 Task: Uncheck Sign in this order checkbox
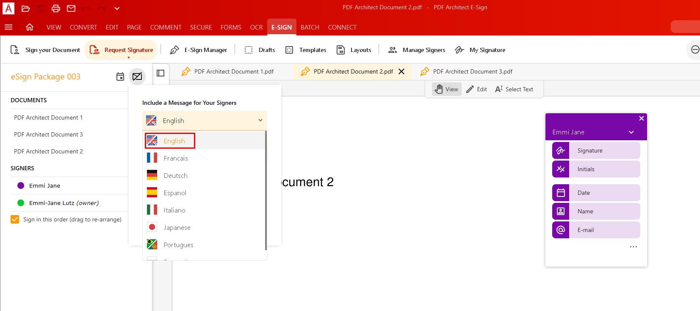tap(15, 219)
